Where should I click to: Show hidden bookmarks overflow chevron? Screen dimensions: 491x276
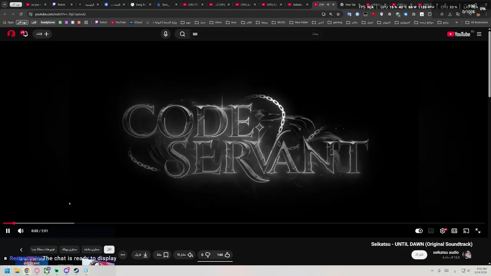[x=456, y=22]
